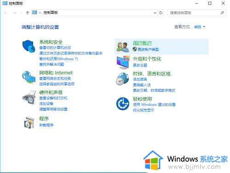Open 轻松使用 category link

(x=142, y=99)
